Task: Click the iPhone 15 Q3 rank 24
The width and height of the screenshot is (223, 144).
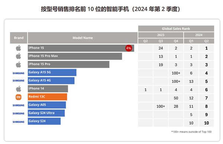Action: click(161, 48)
